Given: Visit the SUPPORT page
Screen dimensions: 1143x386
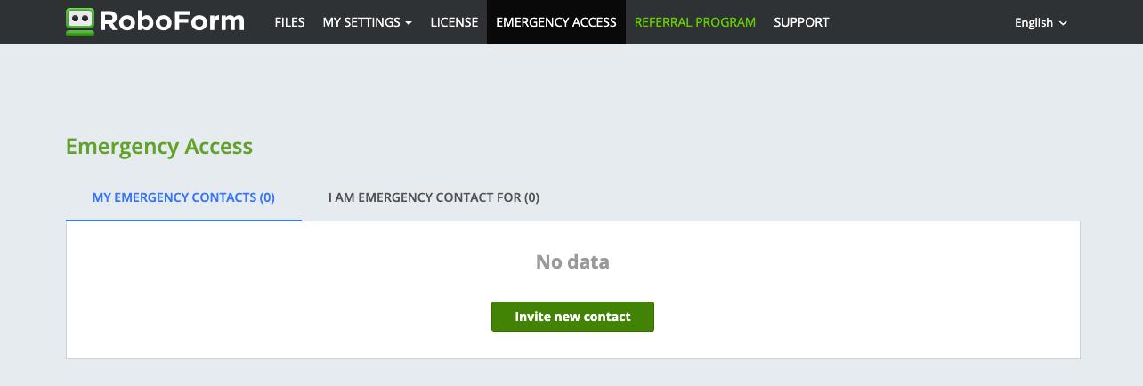Looking at the screenshot, I should coord(801,22).
